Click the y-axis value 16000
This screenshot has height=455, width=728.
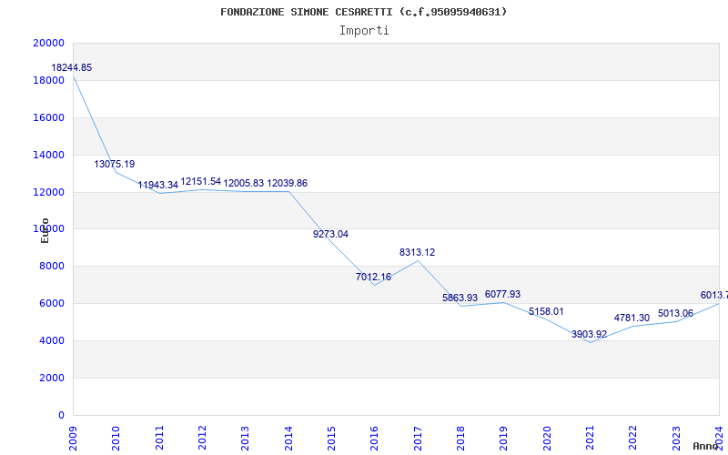[48, 117]
